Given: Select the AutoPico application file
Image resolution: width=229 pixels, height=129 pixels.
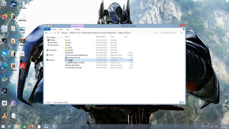Looking at the screenshot, I should click(70, 53).
